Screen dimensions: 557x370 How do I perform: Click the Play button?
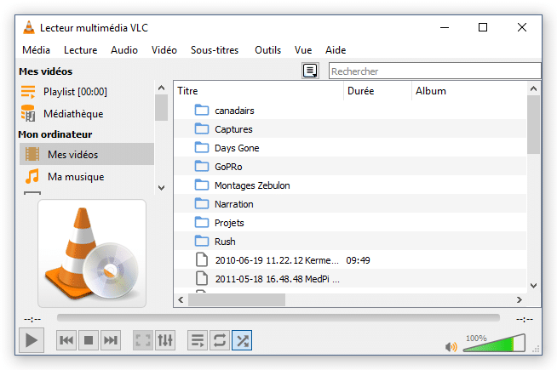tap(32, 340)
